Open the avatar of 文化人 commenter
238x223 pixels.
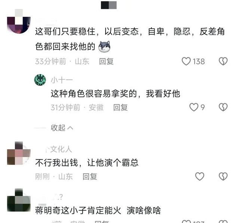[x=19, y=153]
